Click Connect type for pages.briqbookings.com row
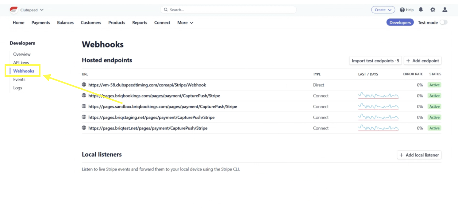Image resolution: width=462 pixels, height=213 pixels. click(321, 96)
